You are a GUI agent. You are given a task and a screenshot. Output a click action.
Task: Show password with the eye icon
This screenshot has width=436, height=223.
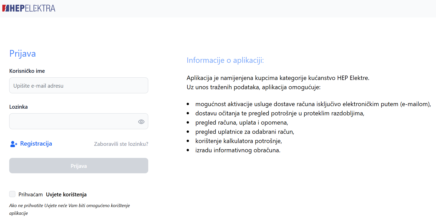coord(141,122)
